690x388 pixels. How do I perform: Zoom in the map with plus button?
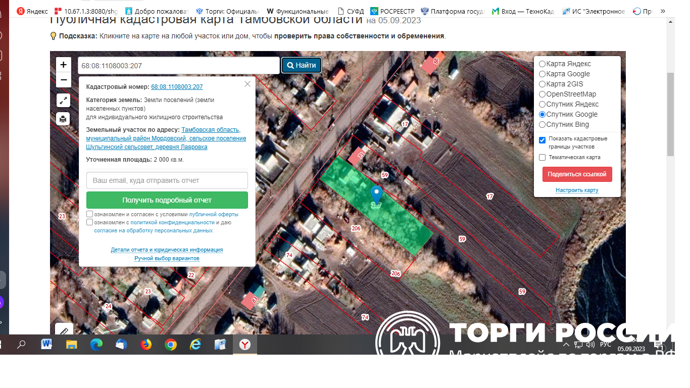[x=63, y=65]
